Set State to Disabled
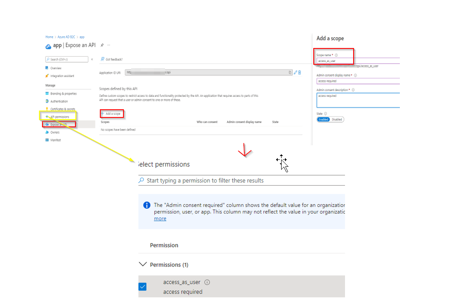 pos(336,120)
